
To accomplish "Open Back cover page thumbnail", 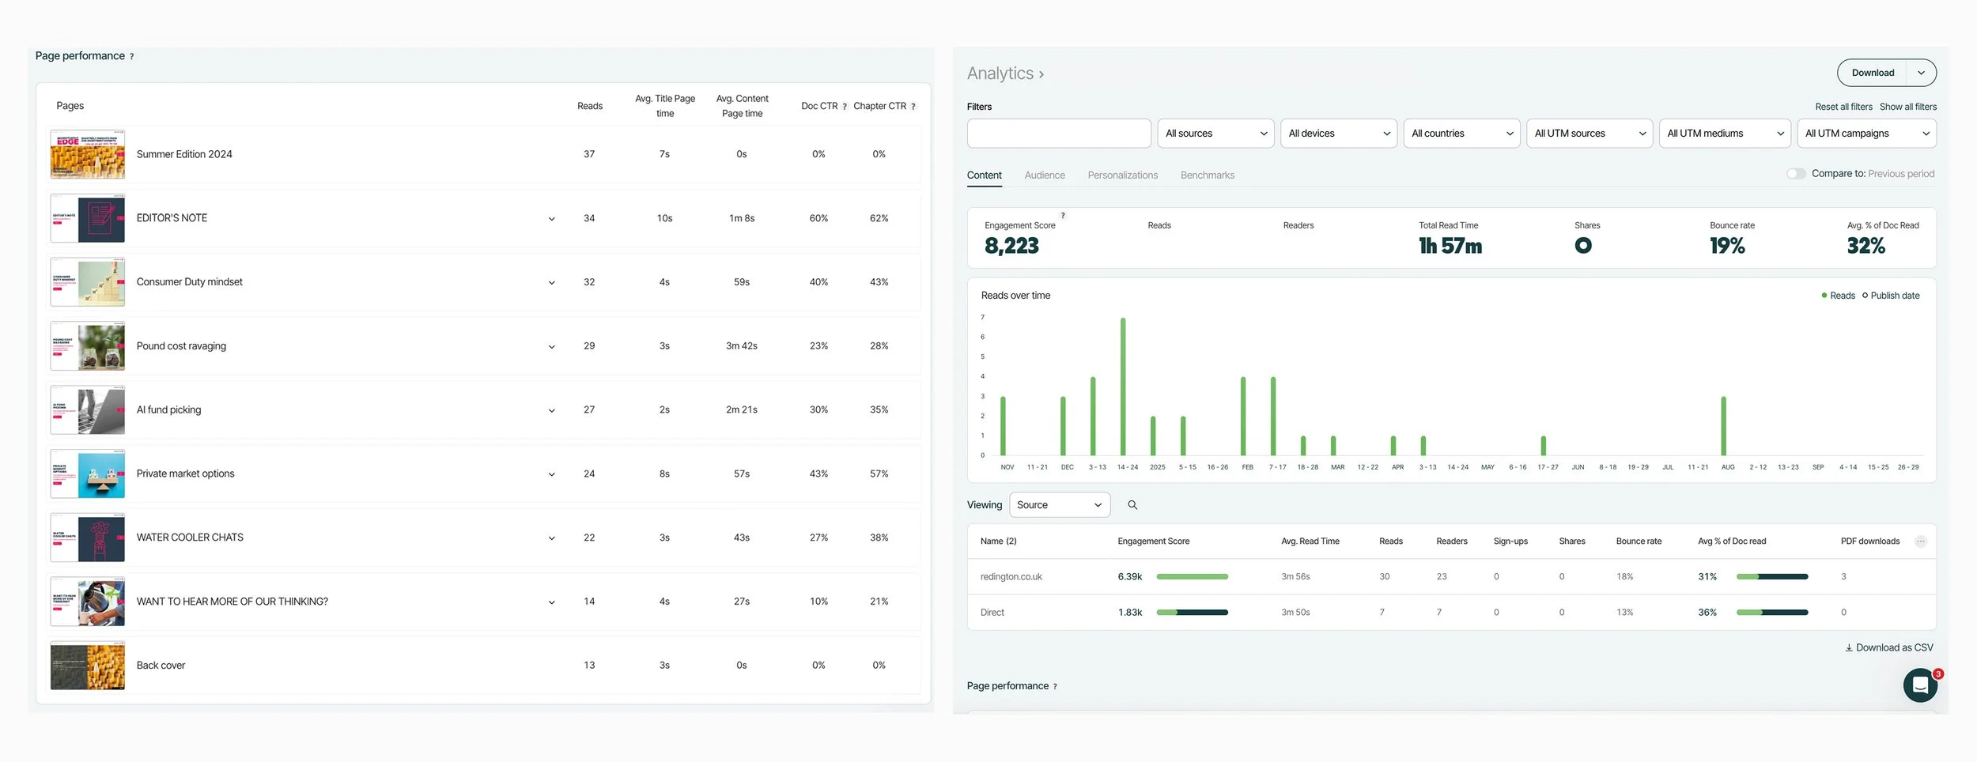I will click(88, 666).
